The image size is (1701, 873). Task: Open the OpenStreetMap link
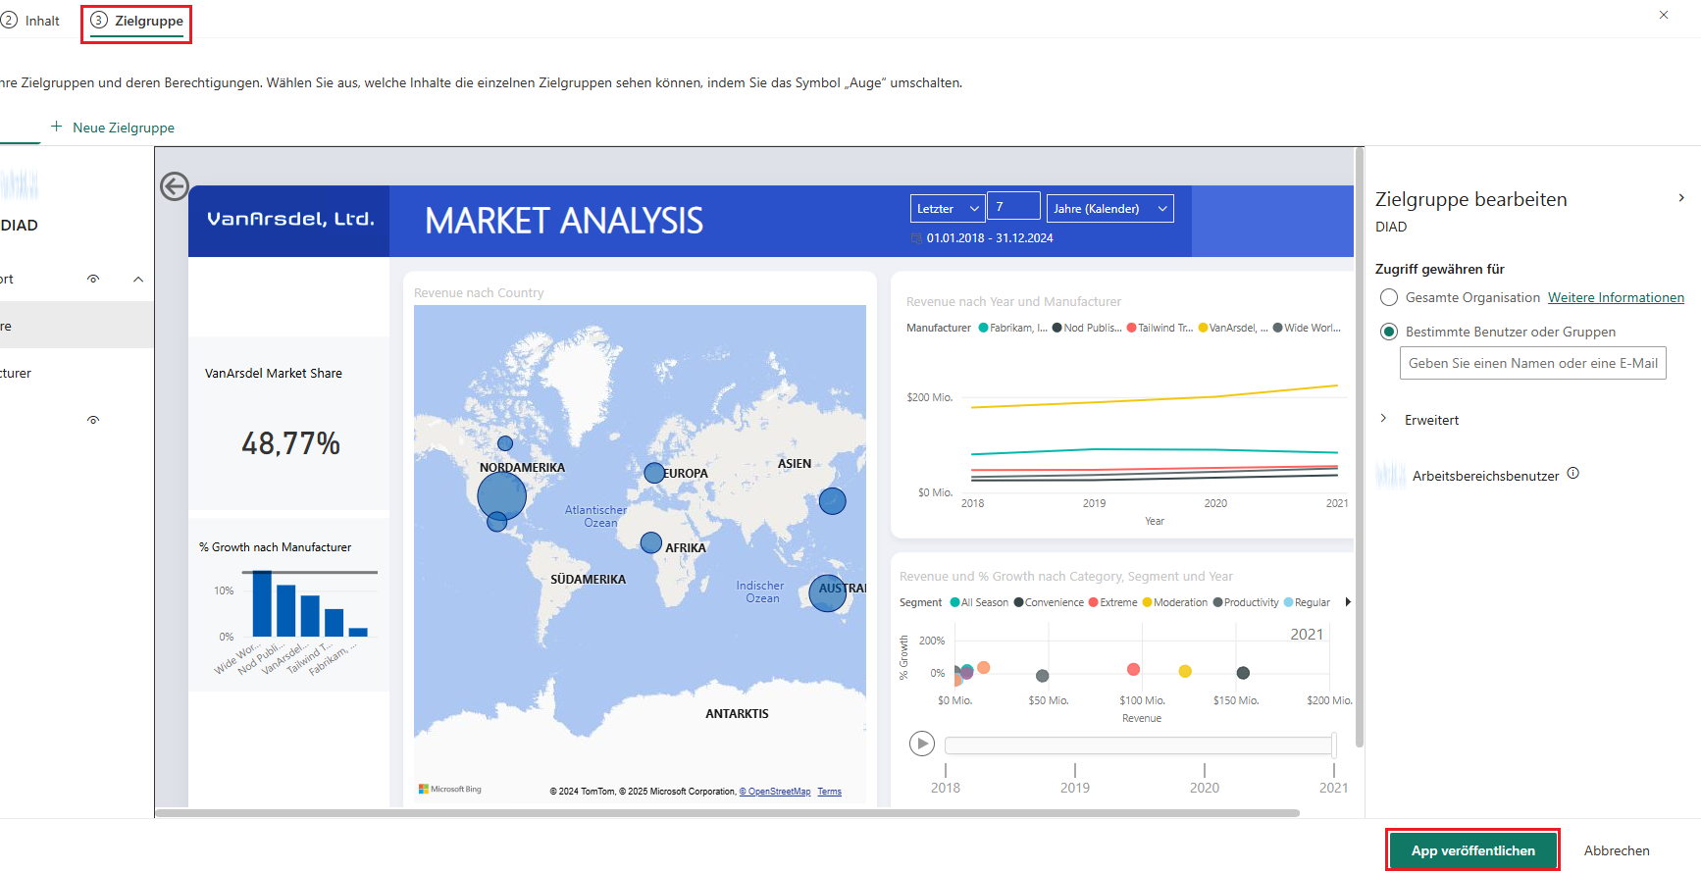(775, 792)
